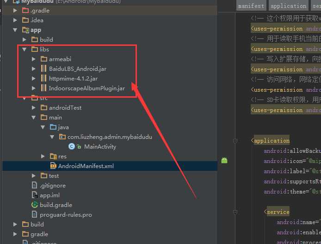The width and height of the screenshot is (321, 244).
Task: Expand the res folder arrow
Action: [43, 156]
